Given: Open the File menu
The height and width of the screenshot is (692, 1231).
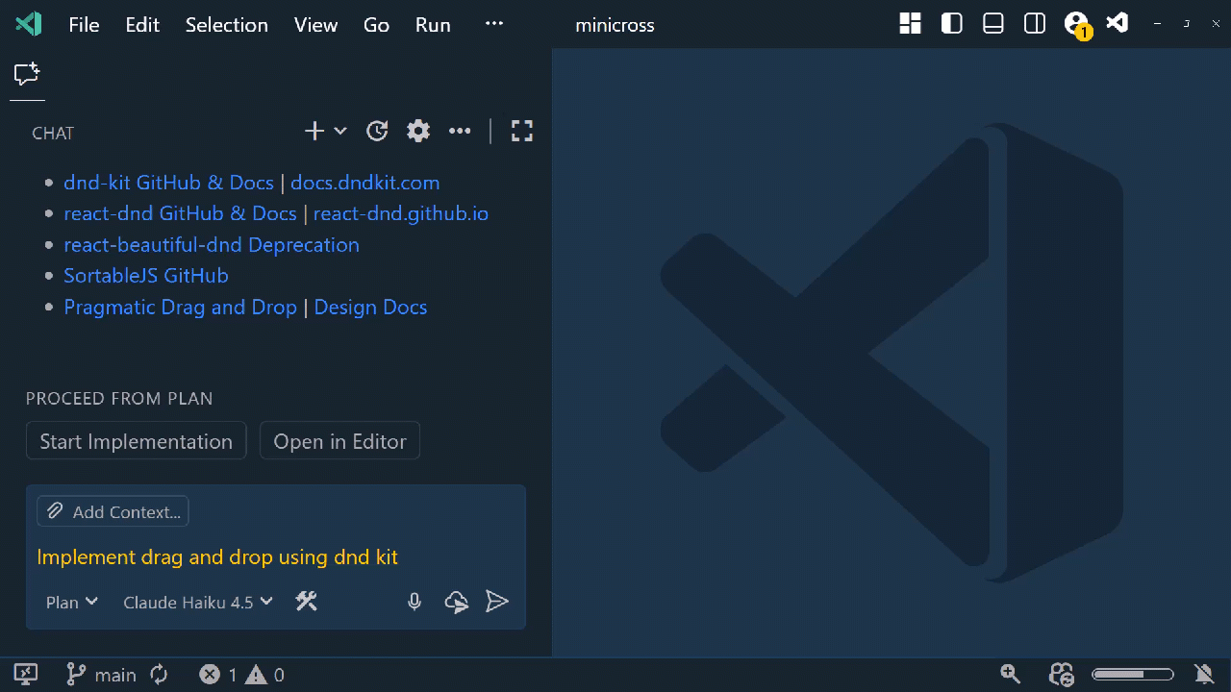Looking at the screenshot, I should point(84,24).
